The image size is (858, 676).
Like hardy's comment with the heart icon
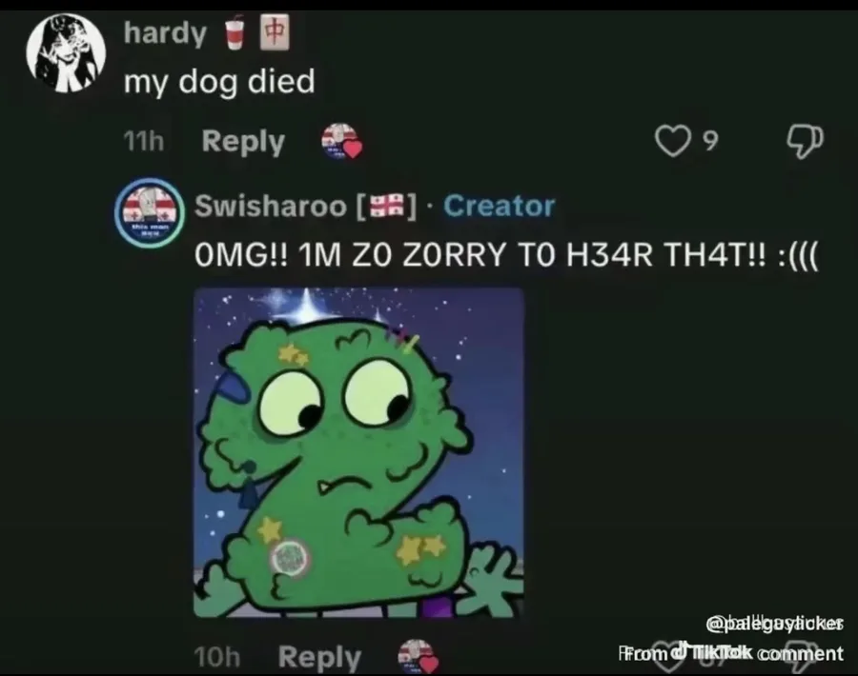[672, 141]
